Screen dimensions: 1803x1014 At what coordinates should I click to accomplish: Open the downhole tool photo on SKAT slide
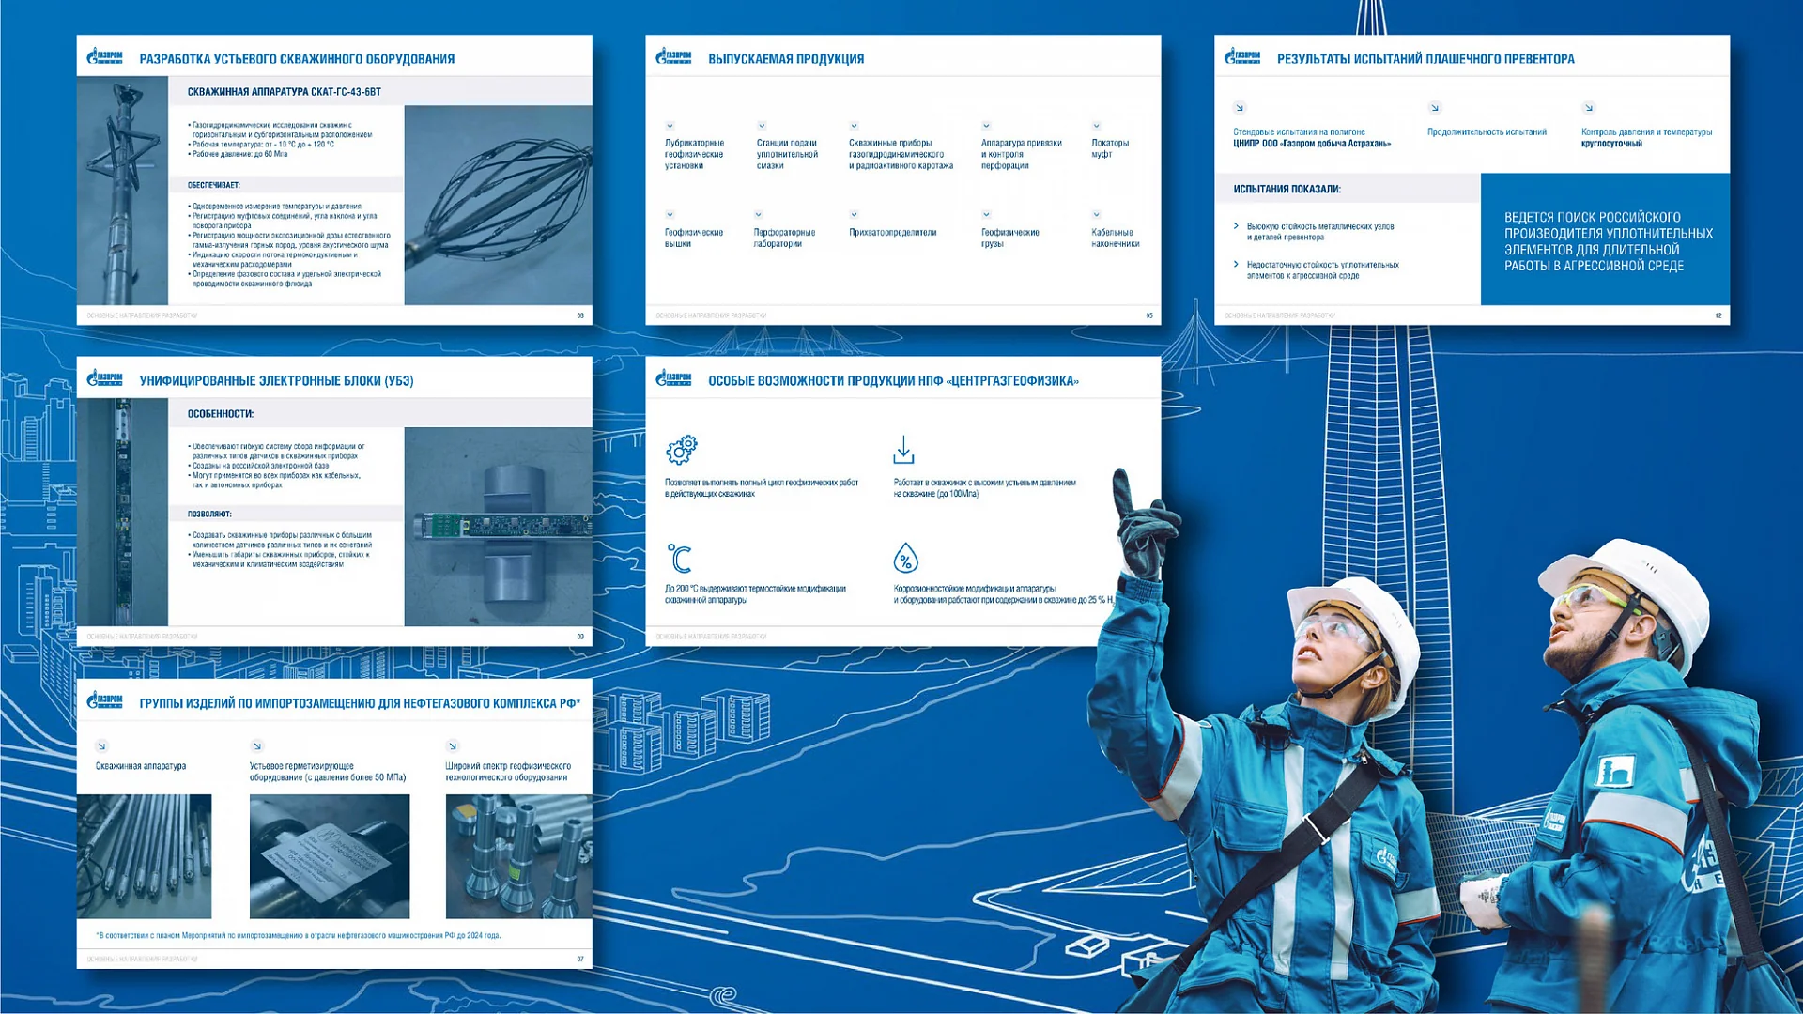[122, 191]
